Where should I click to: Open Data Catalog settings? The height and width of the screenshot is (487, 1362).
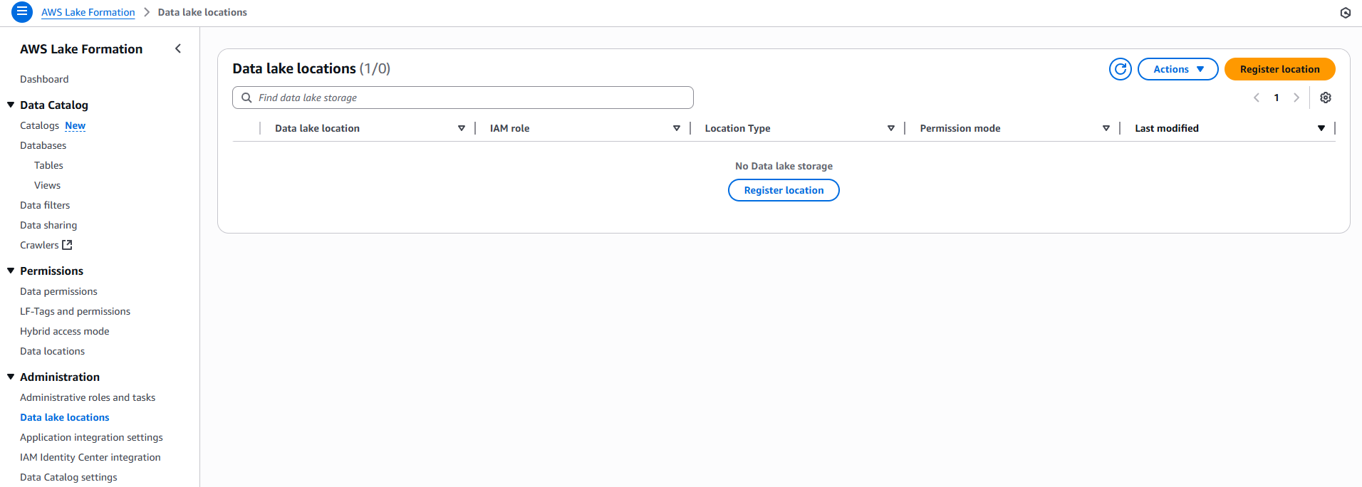point(68,477)
